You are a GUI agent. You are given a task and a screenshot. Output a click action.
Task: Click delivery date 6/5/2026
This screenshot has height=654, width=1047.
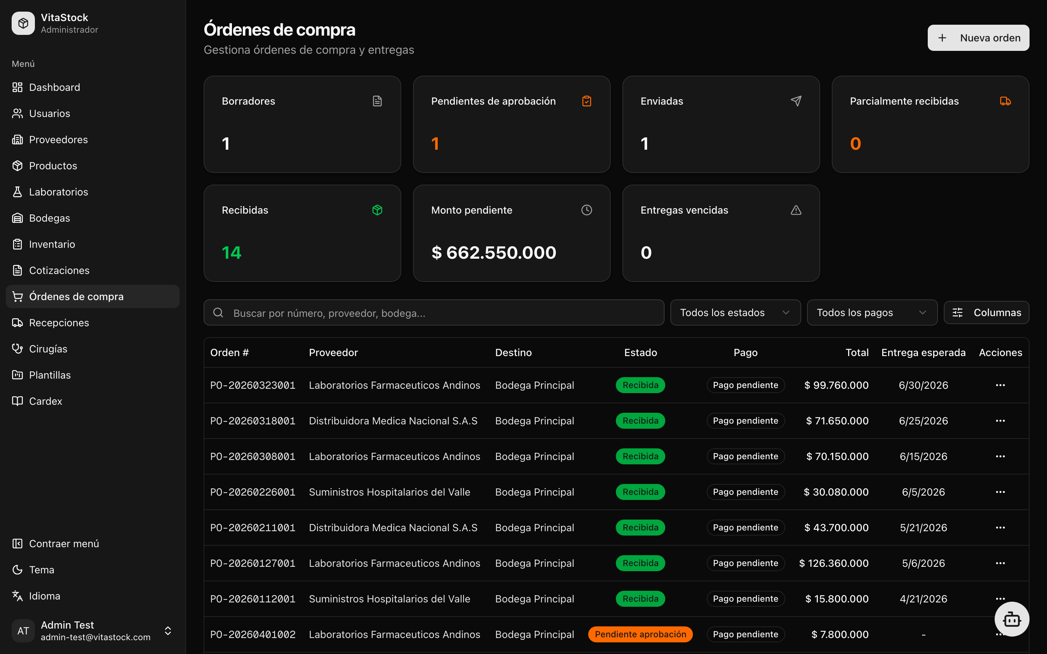[923, 492]
